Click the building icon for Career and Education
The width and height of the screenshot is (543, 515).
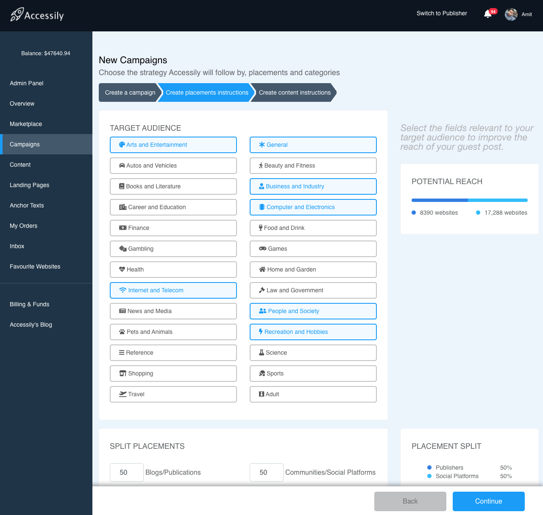(123, 207)
